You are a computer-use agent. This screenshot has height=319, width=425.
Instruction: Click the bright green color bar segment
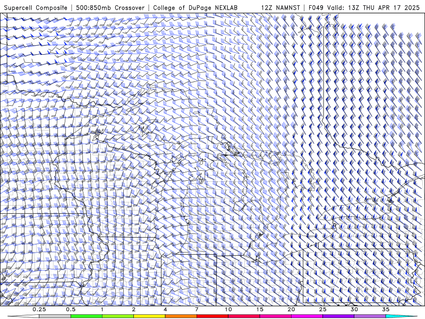(x=86, y=316)
